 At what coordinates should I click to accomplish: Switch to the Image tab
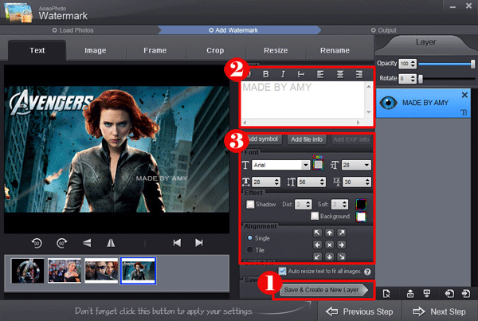[96, 50]
